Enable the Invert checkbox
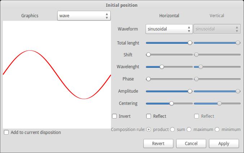244x153 pixels. click(115, 116)
